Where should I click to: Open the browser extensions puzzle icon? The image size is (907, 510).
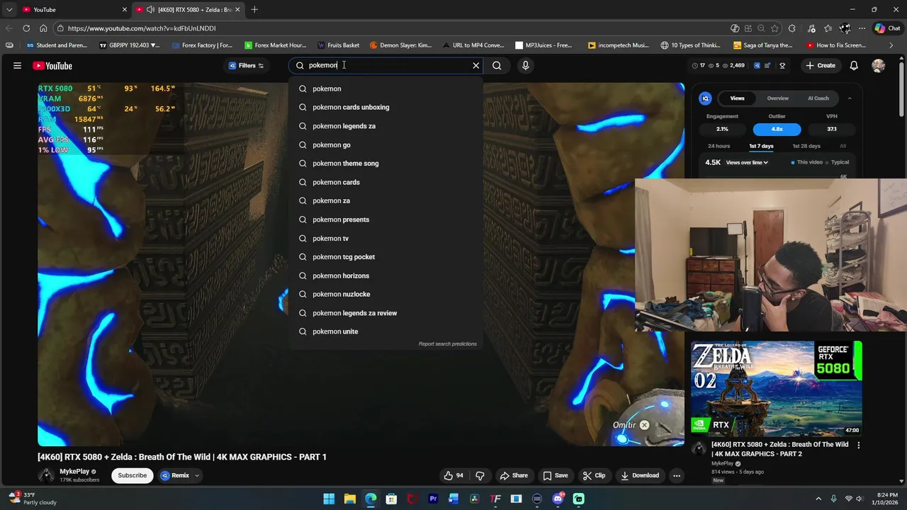792,28
